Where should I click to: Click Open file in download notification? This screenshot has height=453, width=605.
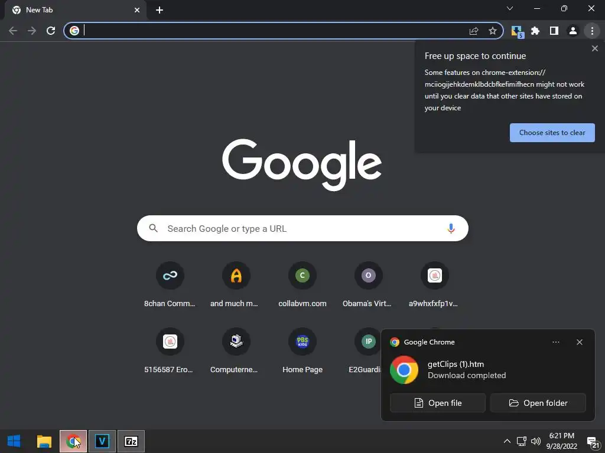point(438,403)
